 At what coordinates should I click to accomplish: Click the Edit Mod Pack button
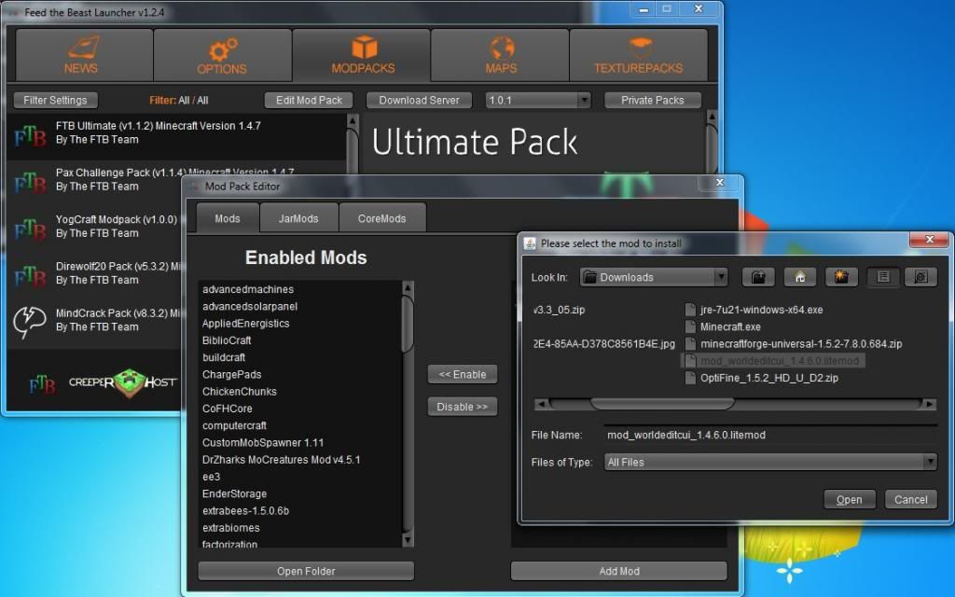click(x=309, y=100)
